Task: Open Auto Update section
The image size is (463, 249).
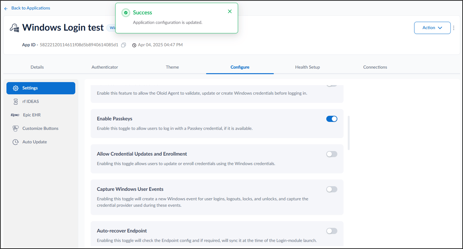Action: pyautogui.click(x=41, y=142)
